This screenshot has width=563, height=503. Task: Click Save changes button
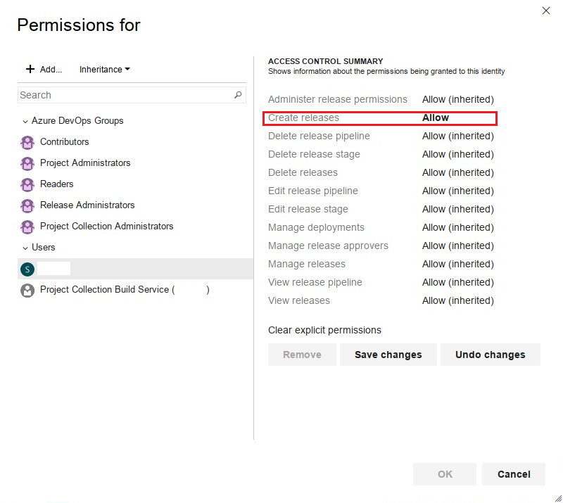[388, 355]
